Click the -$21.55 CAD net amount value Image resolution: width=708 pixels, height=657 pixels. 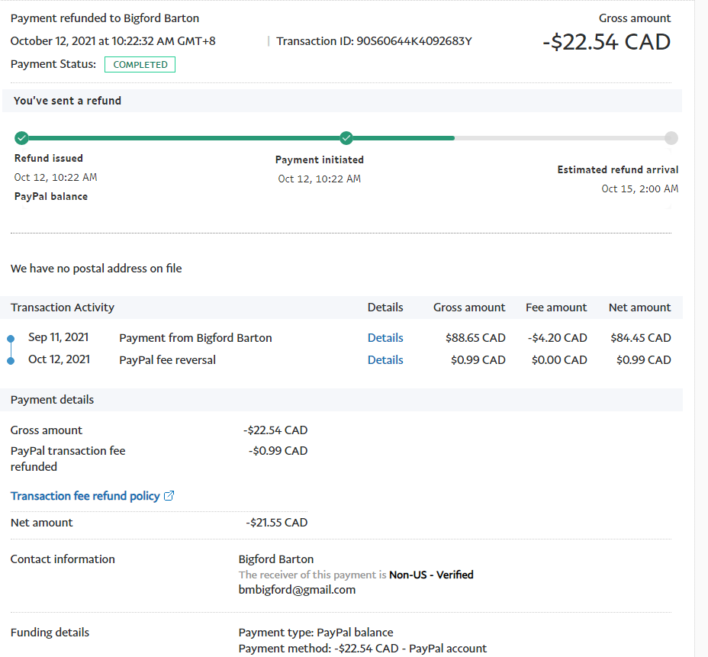[x=276, y=523]
